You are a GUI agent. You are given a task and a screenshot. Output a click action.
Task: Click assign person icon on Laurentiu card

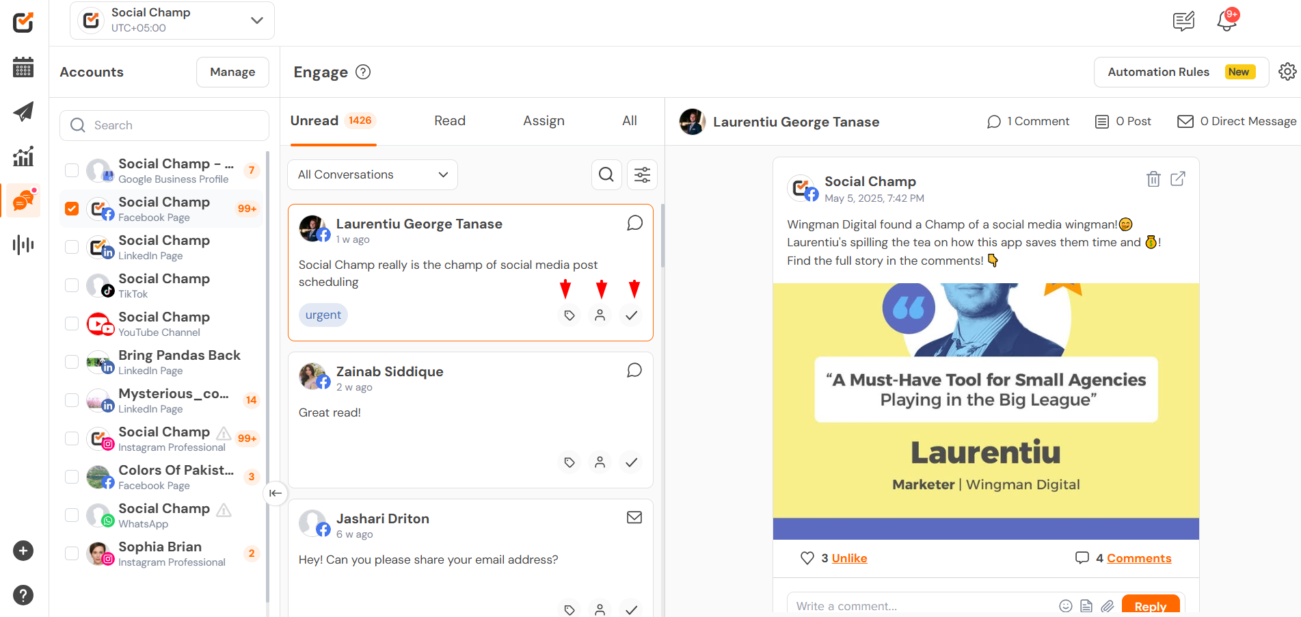click(600, 315)
